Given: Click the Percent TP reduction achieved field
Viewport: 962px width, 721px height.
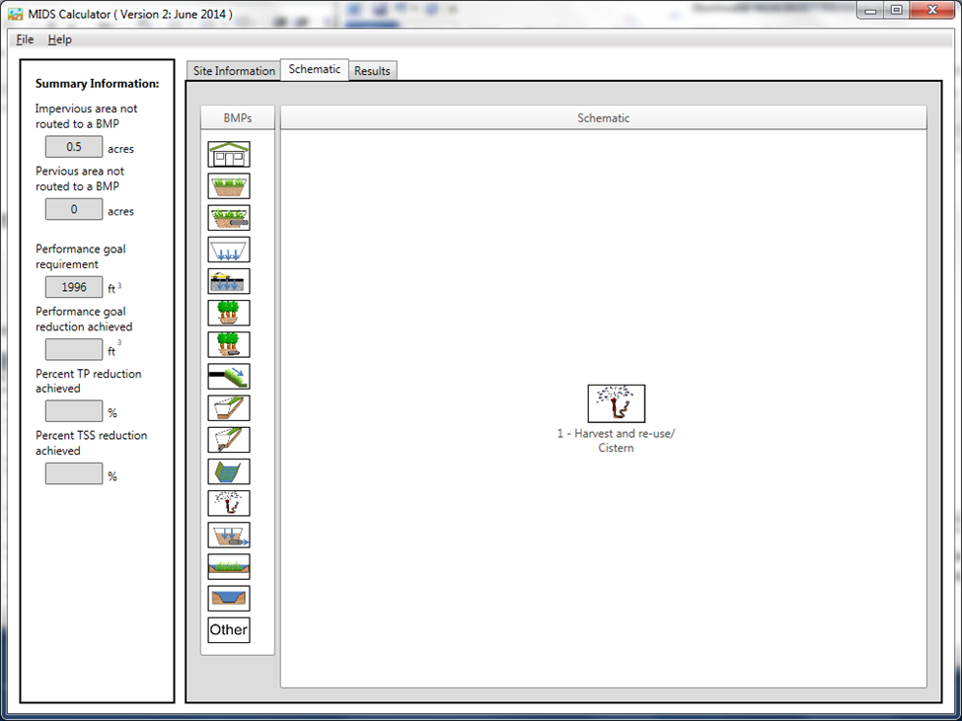Looking at the screenshot, I should 74,411.
